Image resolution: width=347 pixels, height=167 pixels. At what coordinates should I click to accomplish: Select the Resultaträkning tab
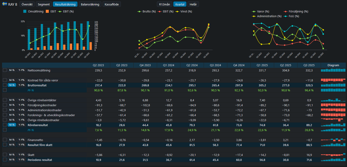[65, 4]
